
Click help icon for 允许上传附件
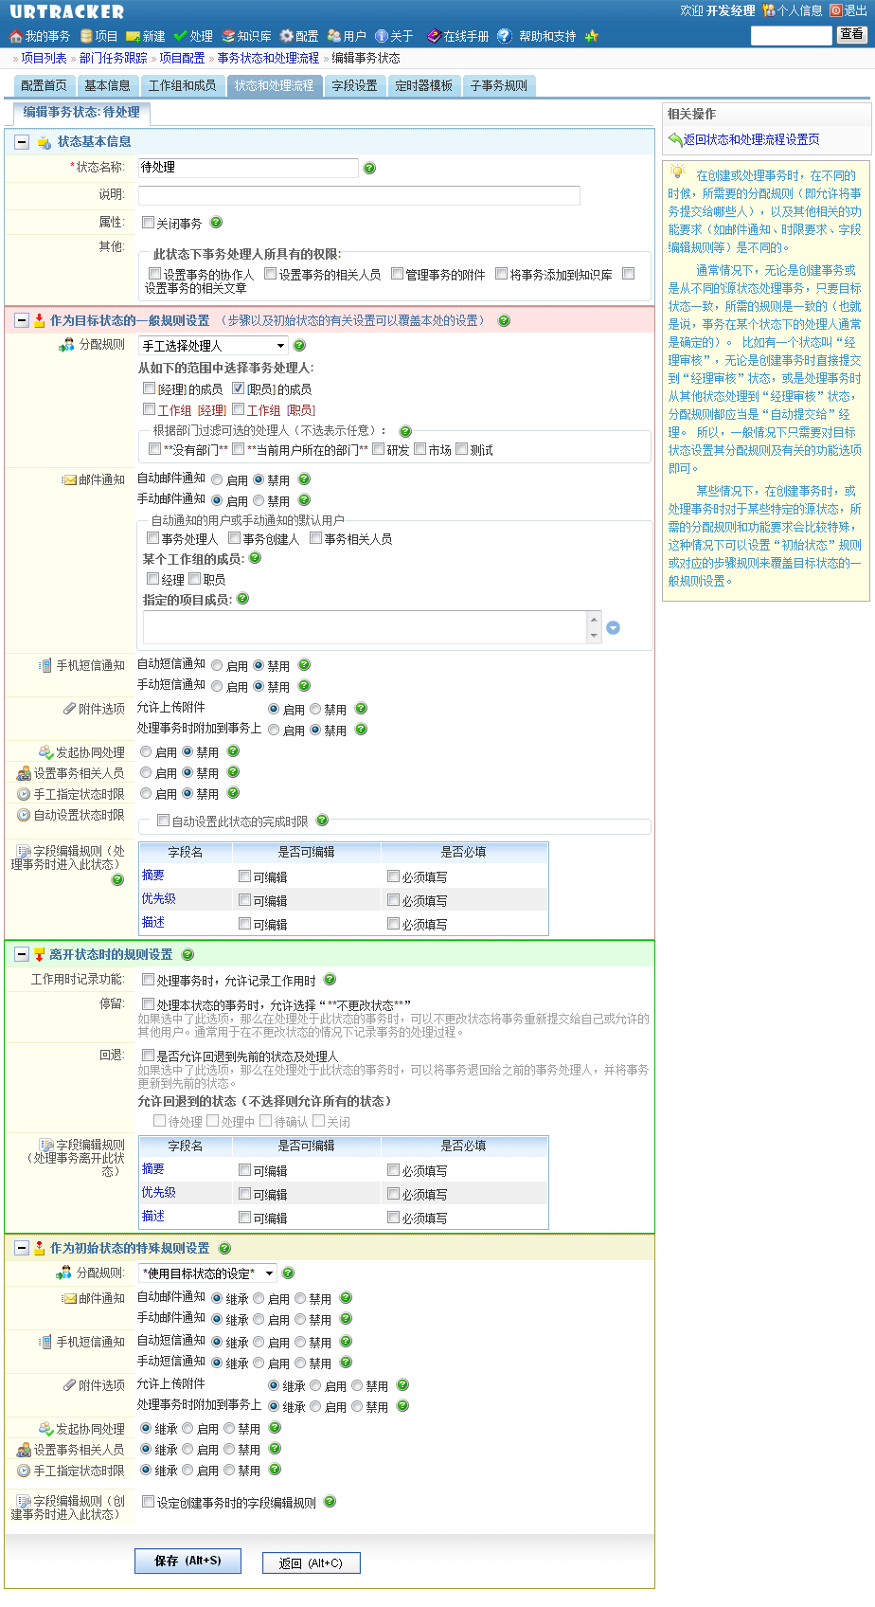(361, 709)
